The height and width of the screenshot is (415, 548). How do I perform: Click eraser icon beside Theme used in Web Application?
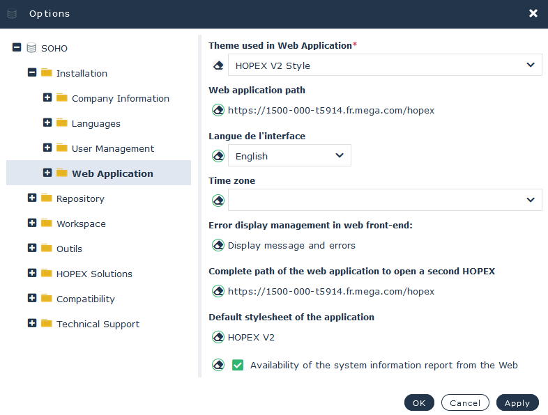tap(218, 65)
